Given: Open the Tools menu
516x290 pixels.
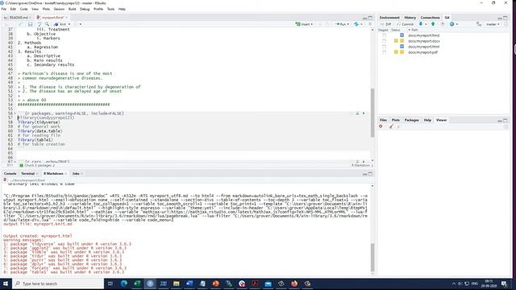Looking at the screenshot, I should tap(110, 9).
